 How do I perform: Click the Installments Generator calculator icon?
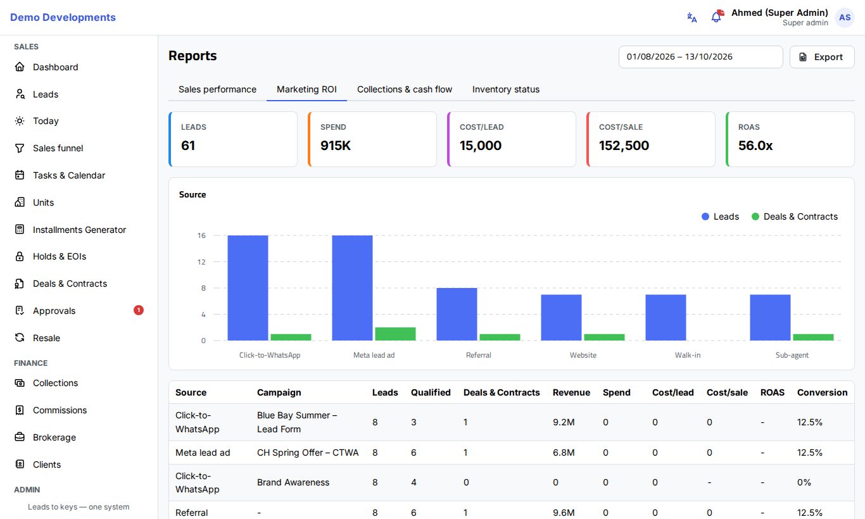pyautogui.click(x=20, y=230)
